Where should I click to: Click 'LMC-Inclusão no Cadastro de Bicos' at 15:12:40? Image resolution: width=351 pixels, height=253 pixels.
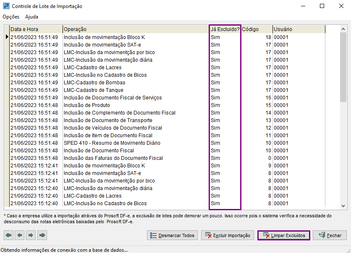[105, 203]
